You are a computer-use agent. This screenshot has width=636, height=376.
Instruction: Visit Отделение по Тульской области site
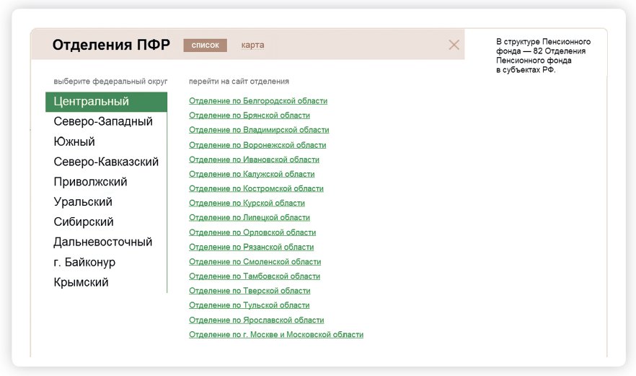tap(249, 305)
